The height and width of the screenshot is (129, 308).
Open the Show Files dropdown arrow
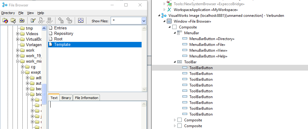[144, 21]
